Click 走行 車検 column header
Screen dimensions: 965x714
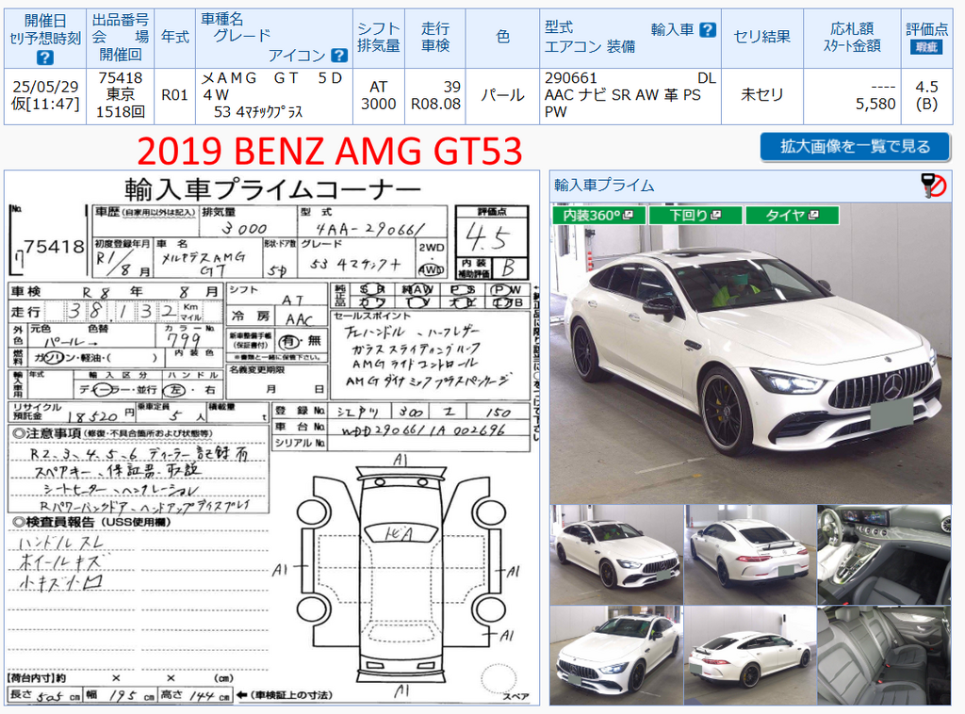point(435,37)
